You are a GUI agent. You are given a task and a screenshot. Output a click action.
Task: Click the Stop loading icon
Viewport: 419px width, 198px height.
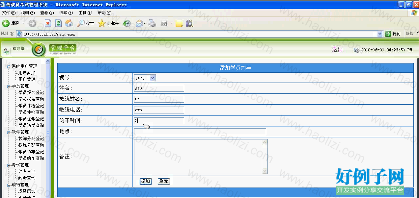[x=48, y=23]
